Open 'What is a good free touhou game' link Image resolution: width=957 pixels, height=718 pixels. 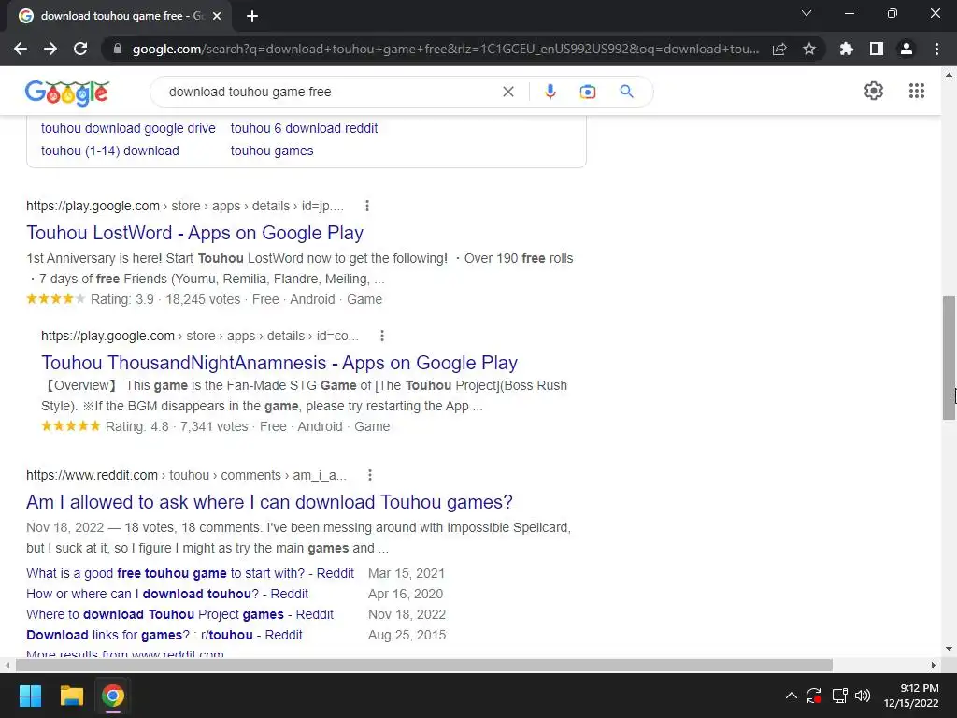(190, 573)
